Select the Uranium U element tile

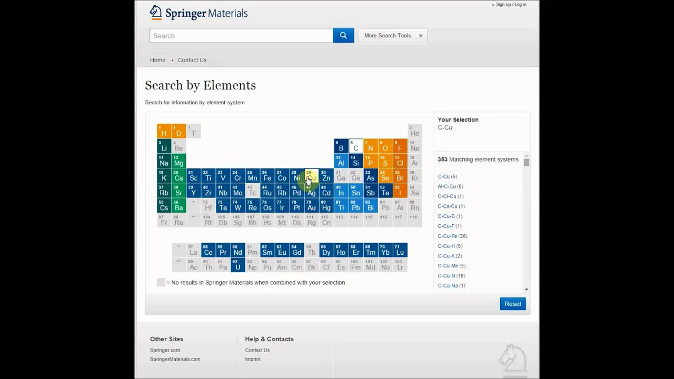[x=237, y=265]
